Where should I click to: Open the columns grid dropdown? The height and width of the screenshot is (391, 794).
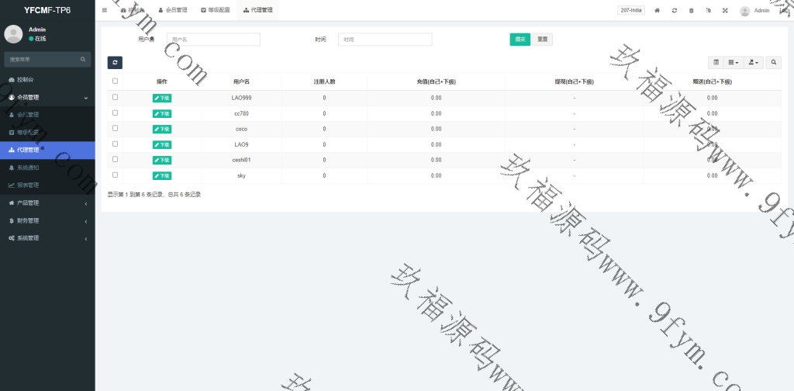pos(734,63)
